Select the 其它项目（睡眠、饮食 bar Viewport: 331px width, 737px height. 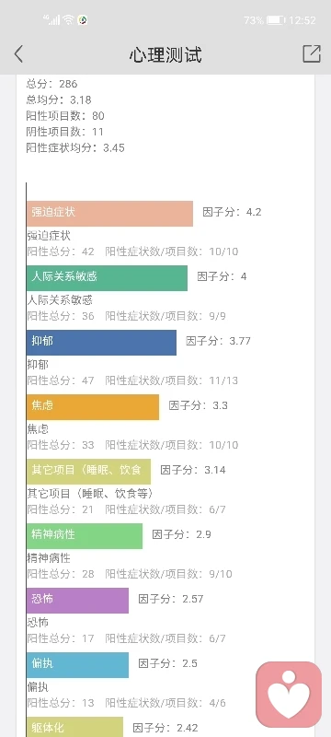pos(88,471)
